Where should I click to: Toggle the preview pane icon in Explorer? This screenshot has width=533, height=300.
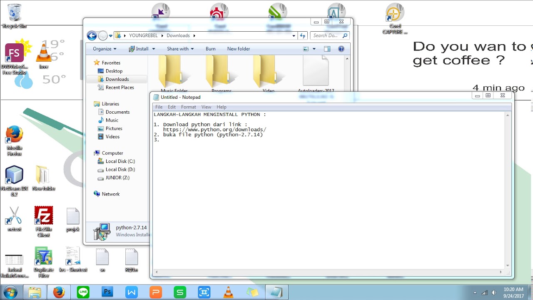327,49
